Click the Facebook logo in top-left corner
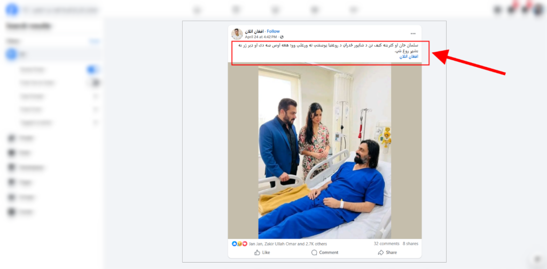 pos(12,10)
